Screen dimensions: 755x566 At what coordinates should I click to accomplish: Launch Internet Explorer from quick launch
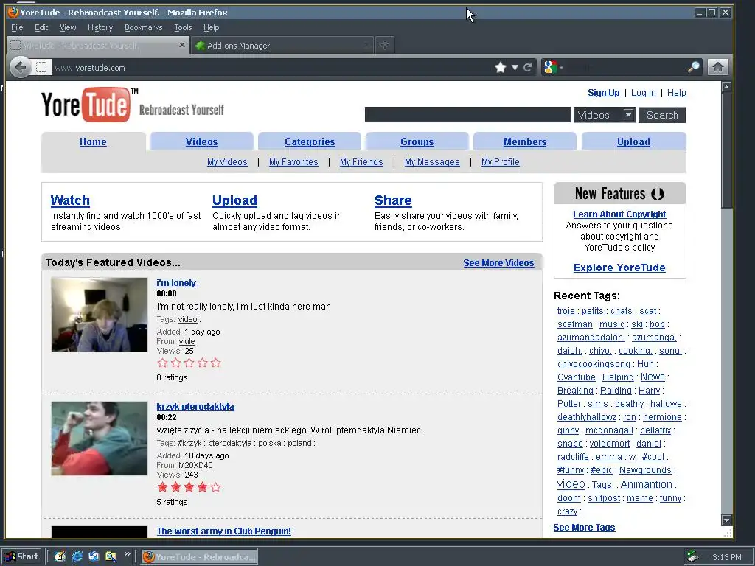[77, 556]
